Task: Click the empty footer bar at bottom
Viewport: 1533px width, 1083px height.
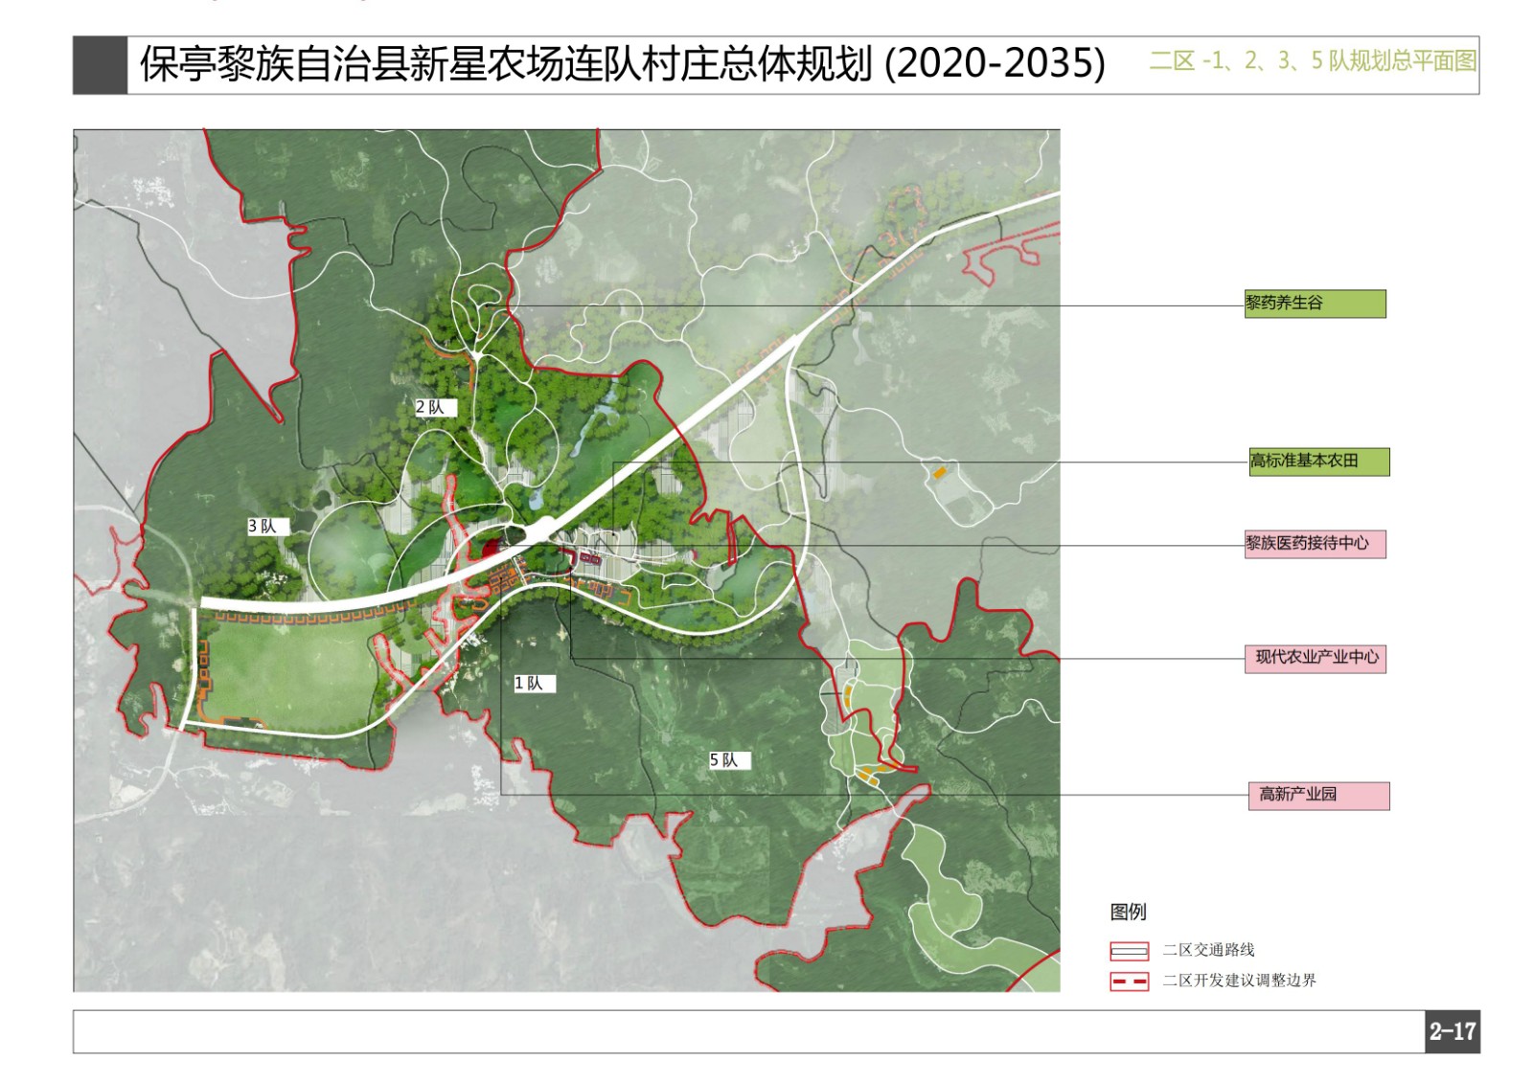Action: pyautogui.click(x=747, y=1031)
